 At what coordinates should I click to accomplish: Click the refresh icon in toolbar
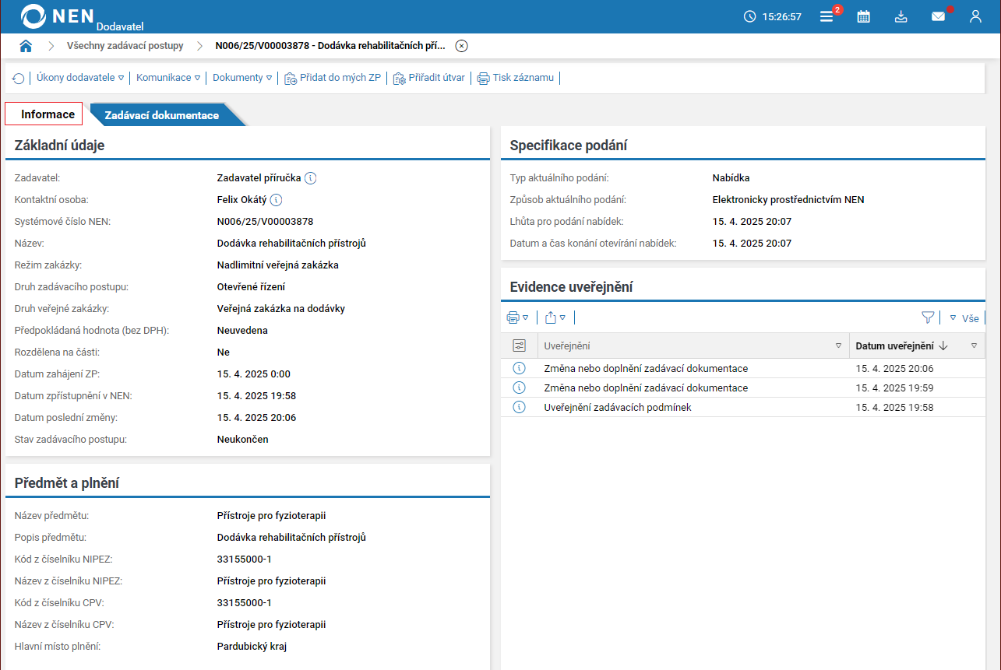click(18, 78)
